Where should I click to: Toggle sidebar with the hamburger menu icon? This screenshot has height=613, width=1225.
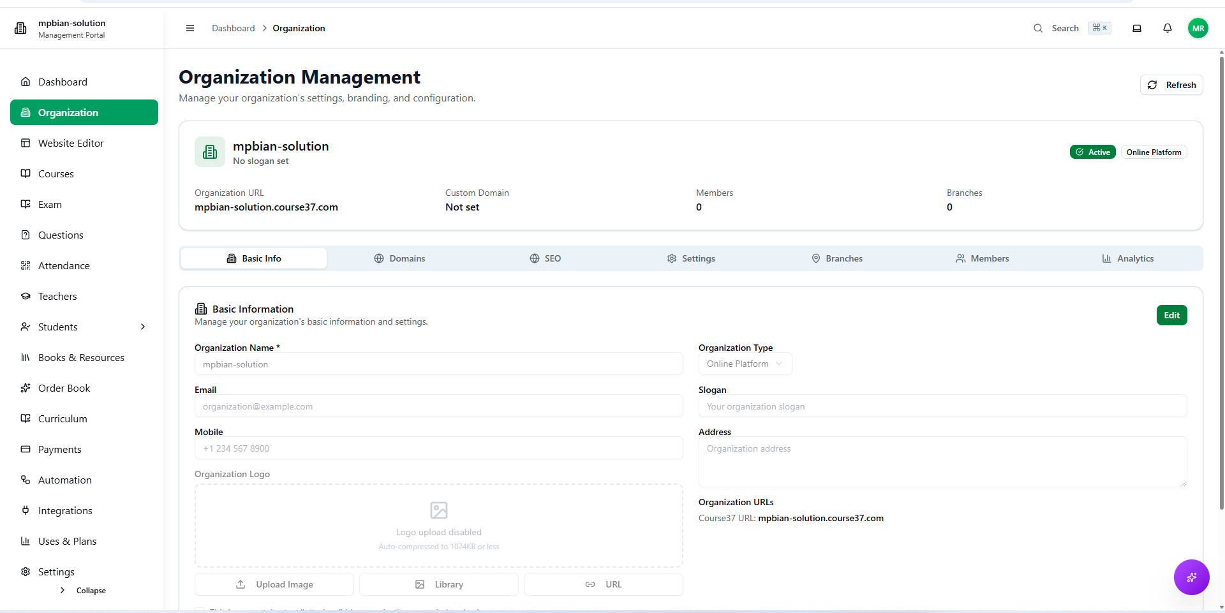tap(189, 28)
